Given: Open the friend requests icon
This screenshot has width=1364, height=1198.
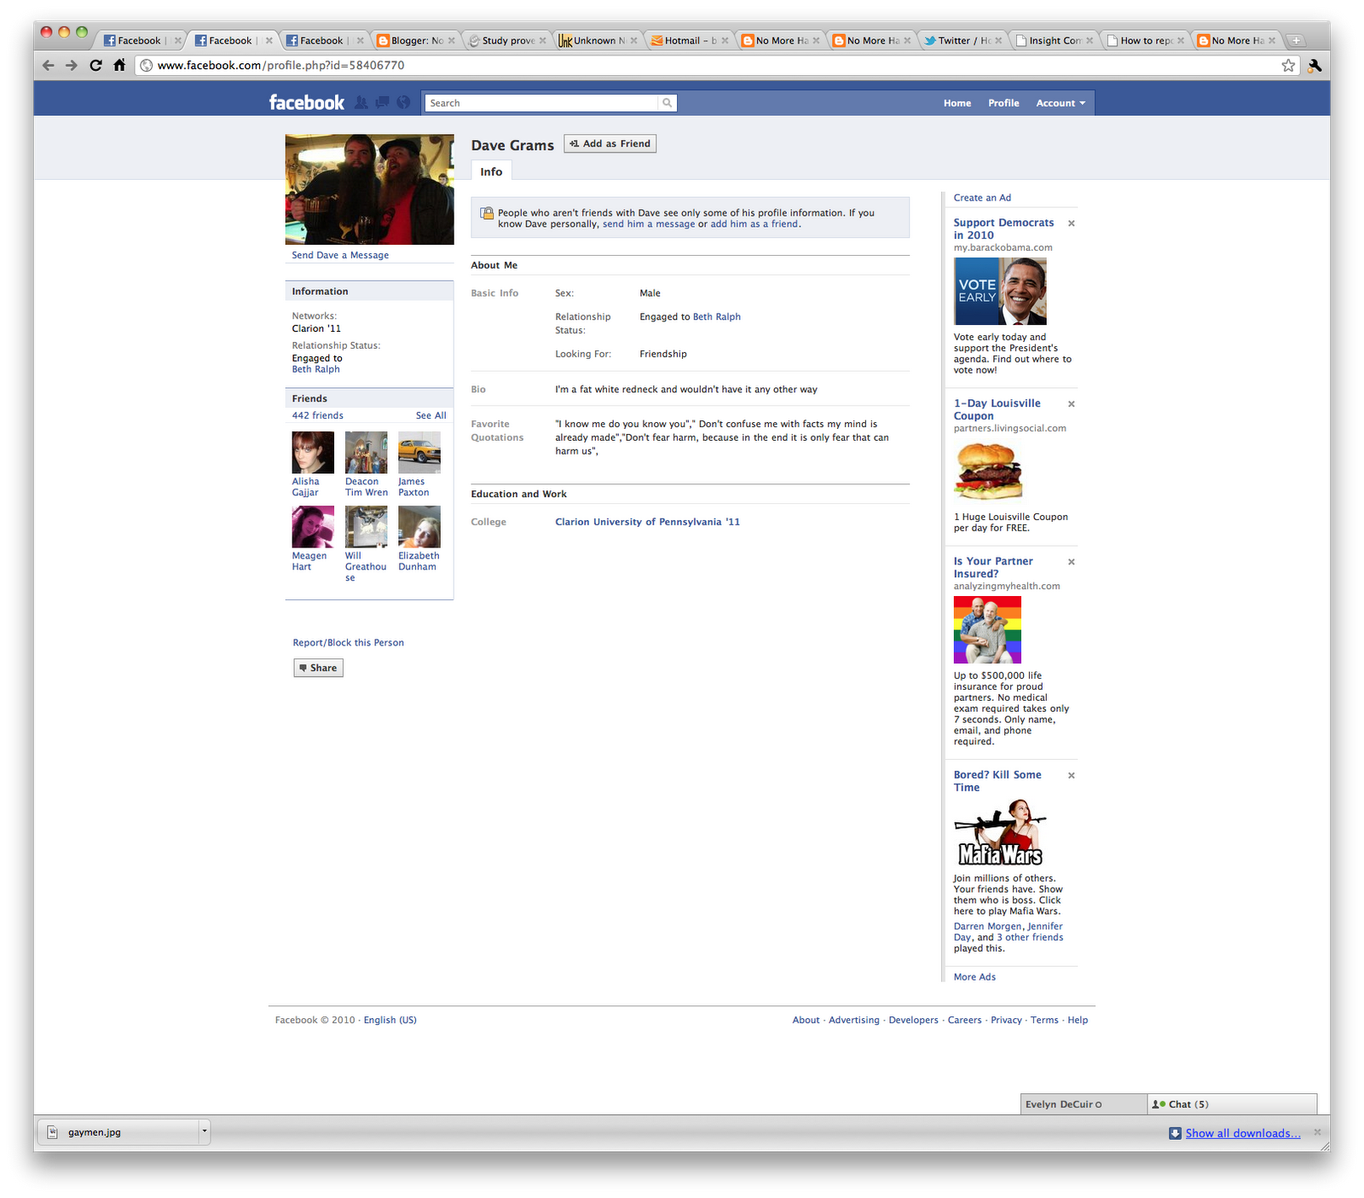Looking at the screenshot, I should [x=361, y=102].
